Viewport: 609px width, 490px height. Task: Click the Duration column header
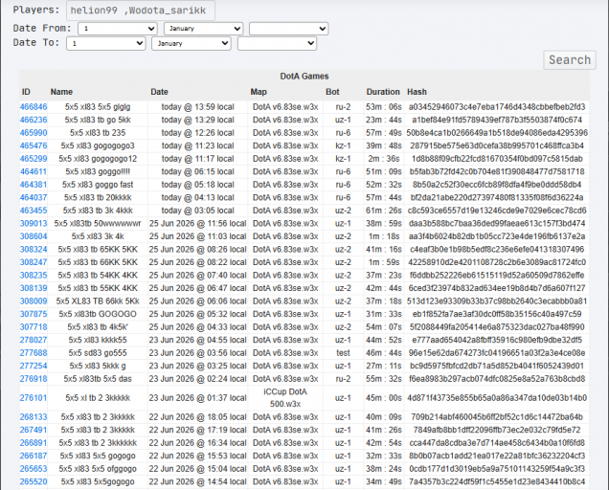[383, 92]
